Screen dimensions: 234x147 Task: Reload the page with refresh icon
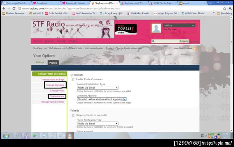pyautogui.click(x=14, y=9)
